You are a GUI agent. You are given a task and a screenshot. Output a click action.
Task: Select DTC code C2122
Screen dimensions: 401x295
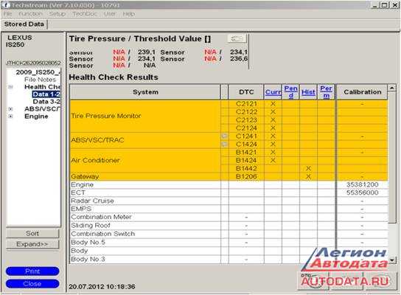(x=246, y=112)
